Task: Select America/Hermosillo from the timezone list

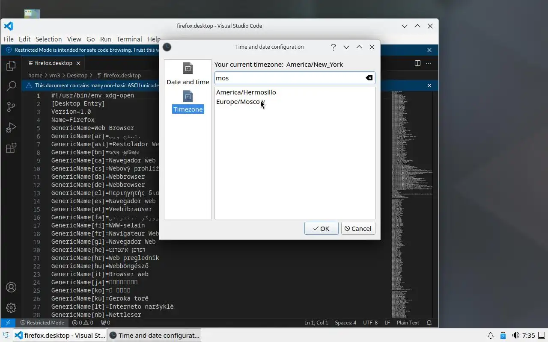Action: (246, 92)
